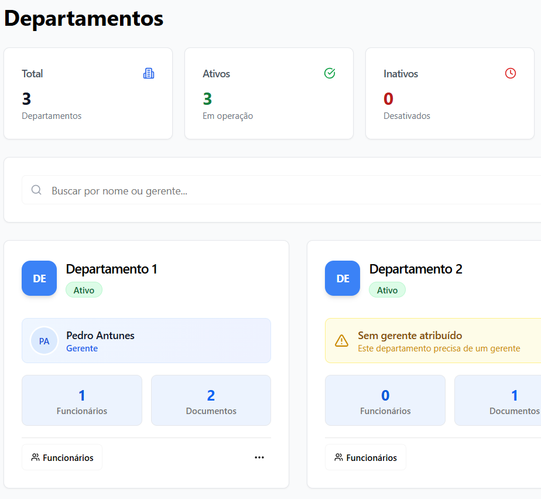The image size is (541, 499).
Task: Click the Pedro Antunes gerente link
Action: click(82, 348)
